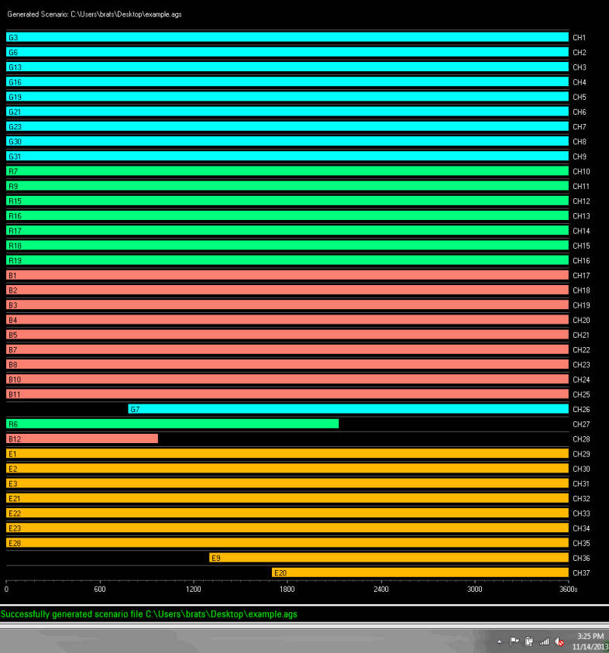The height and width of the screenshot is (653, 609).
Task: Pick the B7 salmon bar
Action: click(287, 350)
